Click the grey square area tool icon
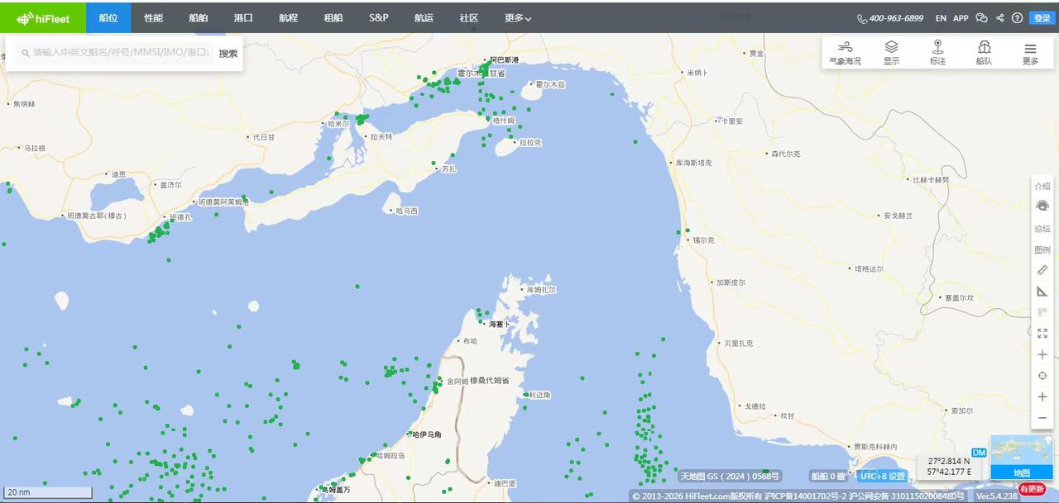This screenshot has height=503, width=1059. tap(1042, 312)
